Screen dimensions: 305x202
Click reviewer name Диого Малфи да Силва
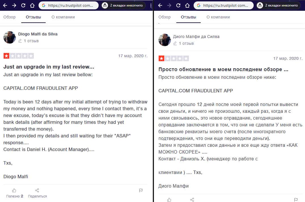click(x=196, y=37)
